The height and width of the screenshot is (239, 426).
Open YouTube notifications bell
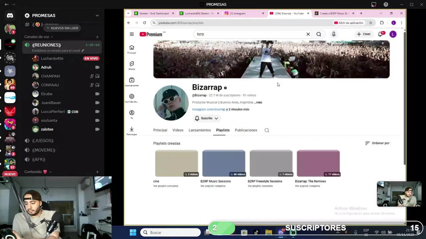tap(380, 34)
